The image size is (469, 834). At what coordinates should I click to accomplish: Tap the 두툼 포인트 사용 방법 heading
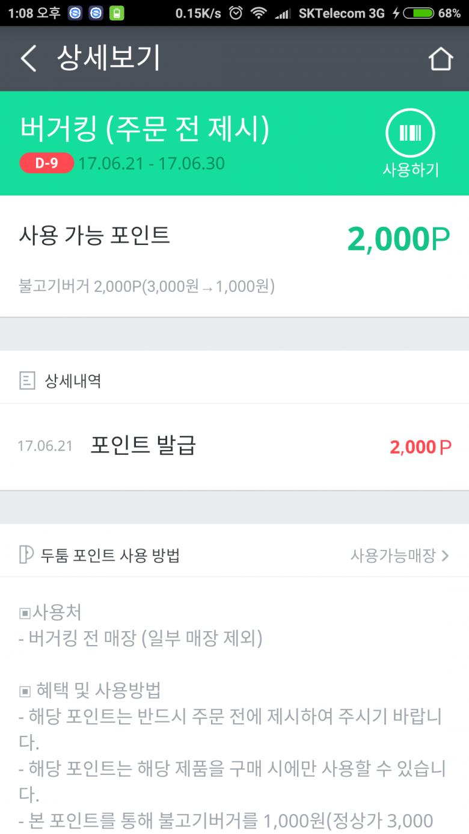[x=110, y=555]
